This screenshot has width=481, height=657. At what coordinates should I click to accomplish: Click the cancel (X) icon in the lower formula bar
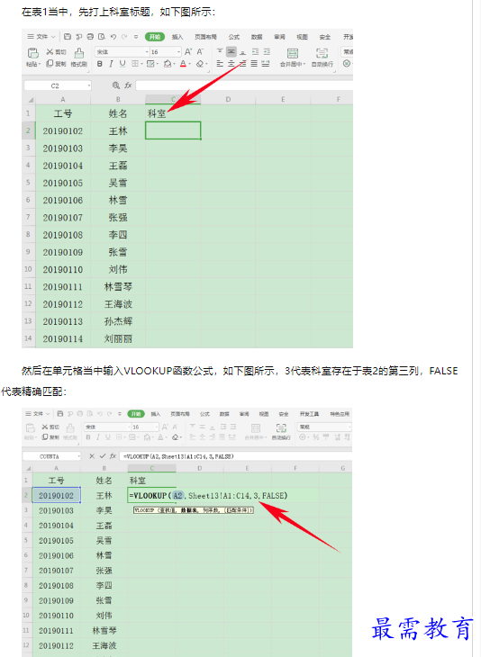click(92, 456)
